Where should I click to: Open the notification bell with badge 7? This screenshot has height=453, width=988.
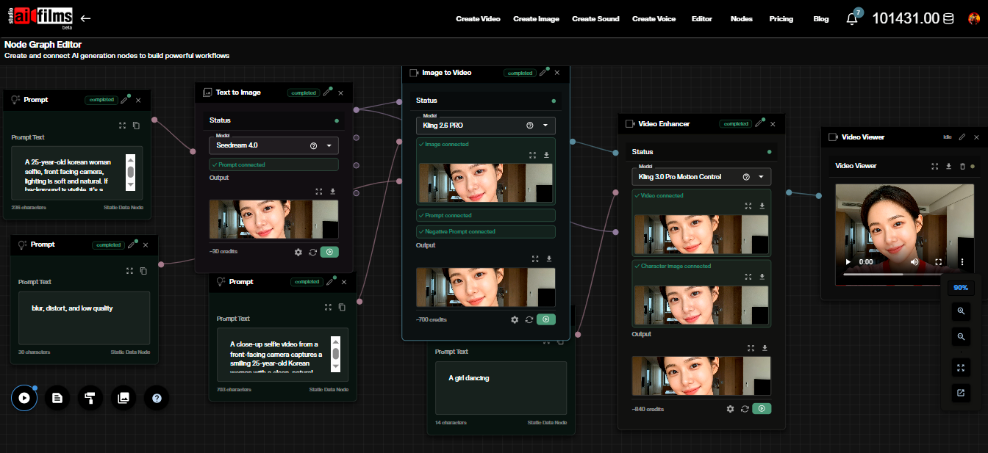[x=852, y=16]
